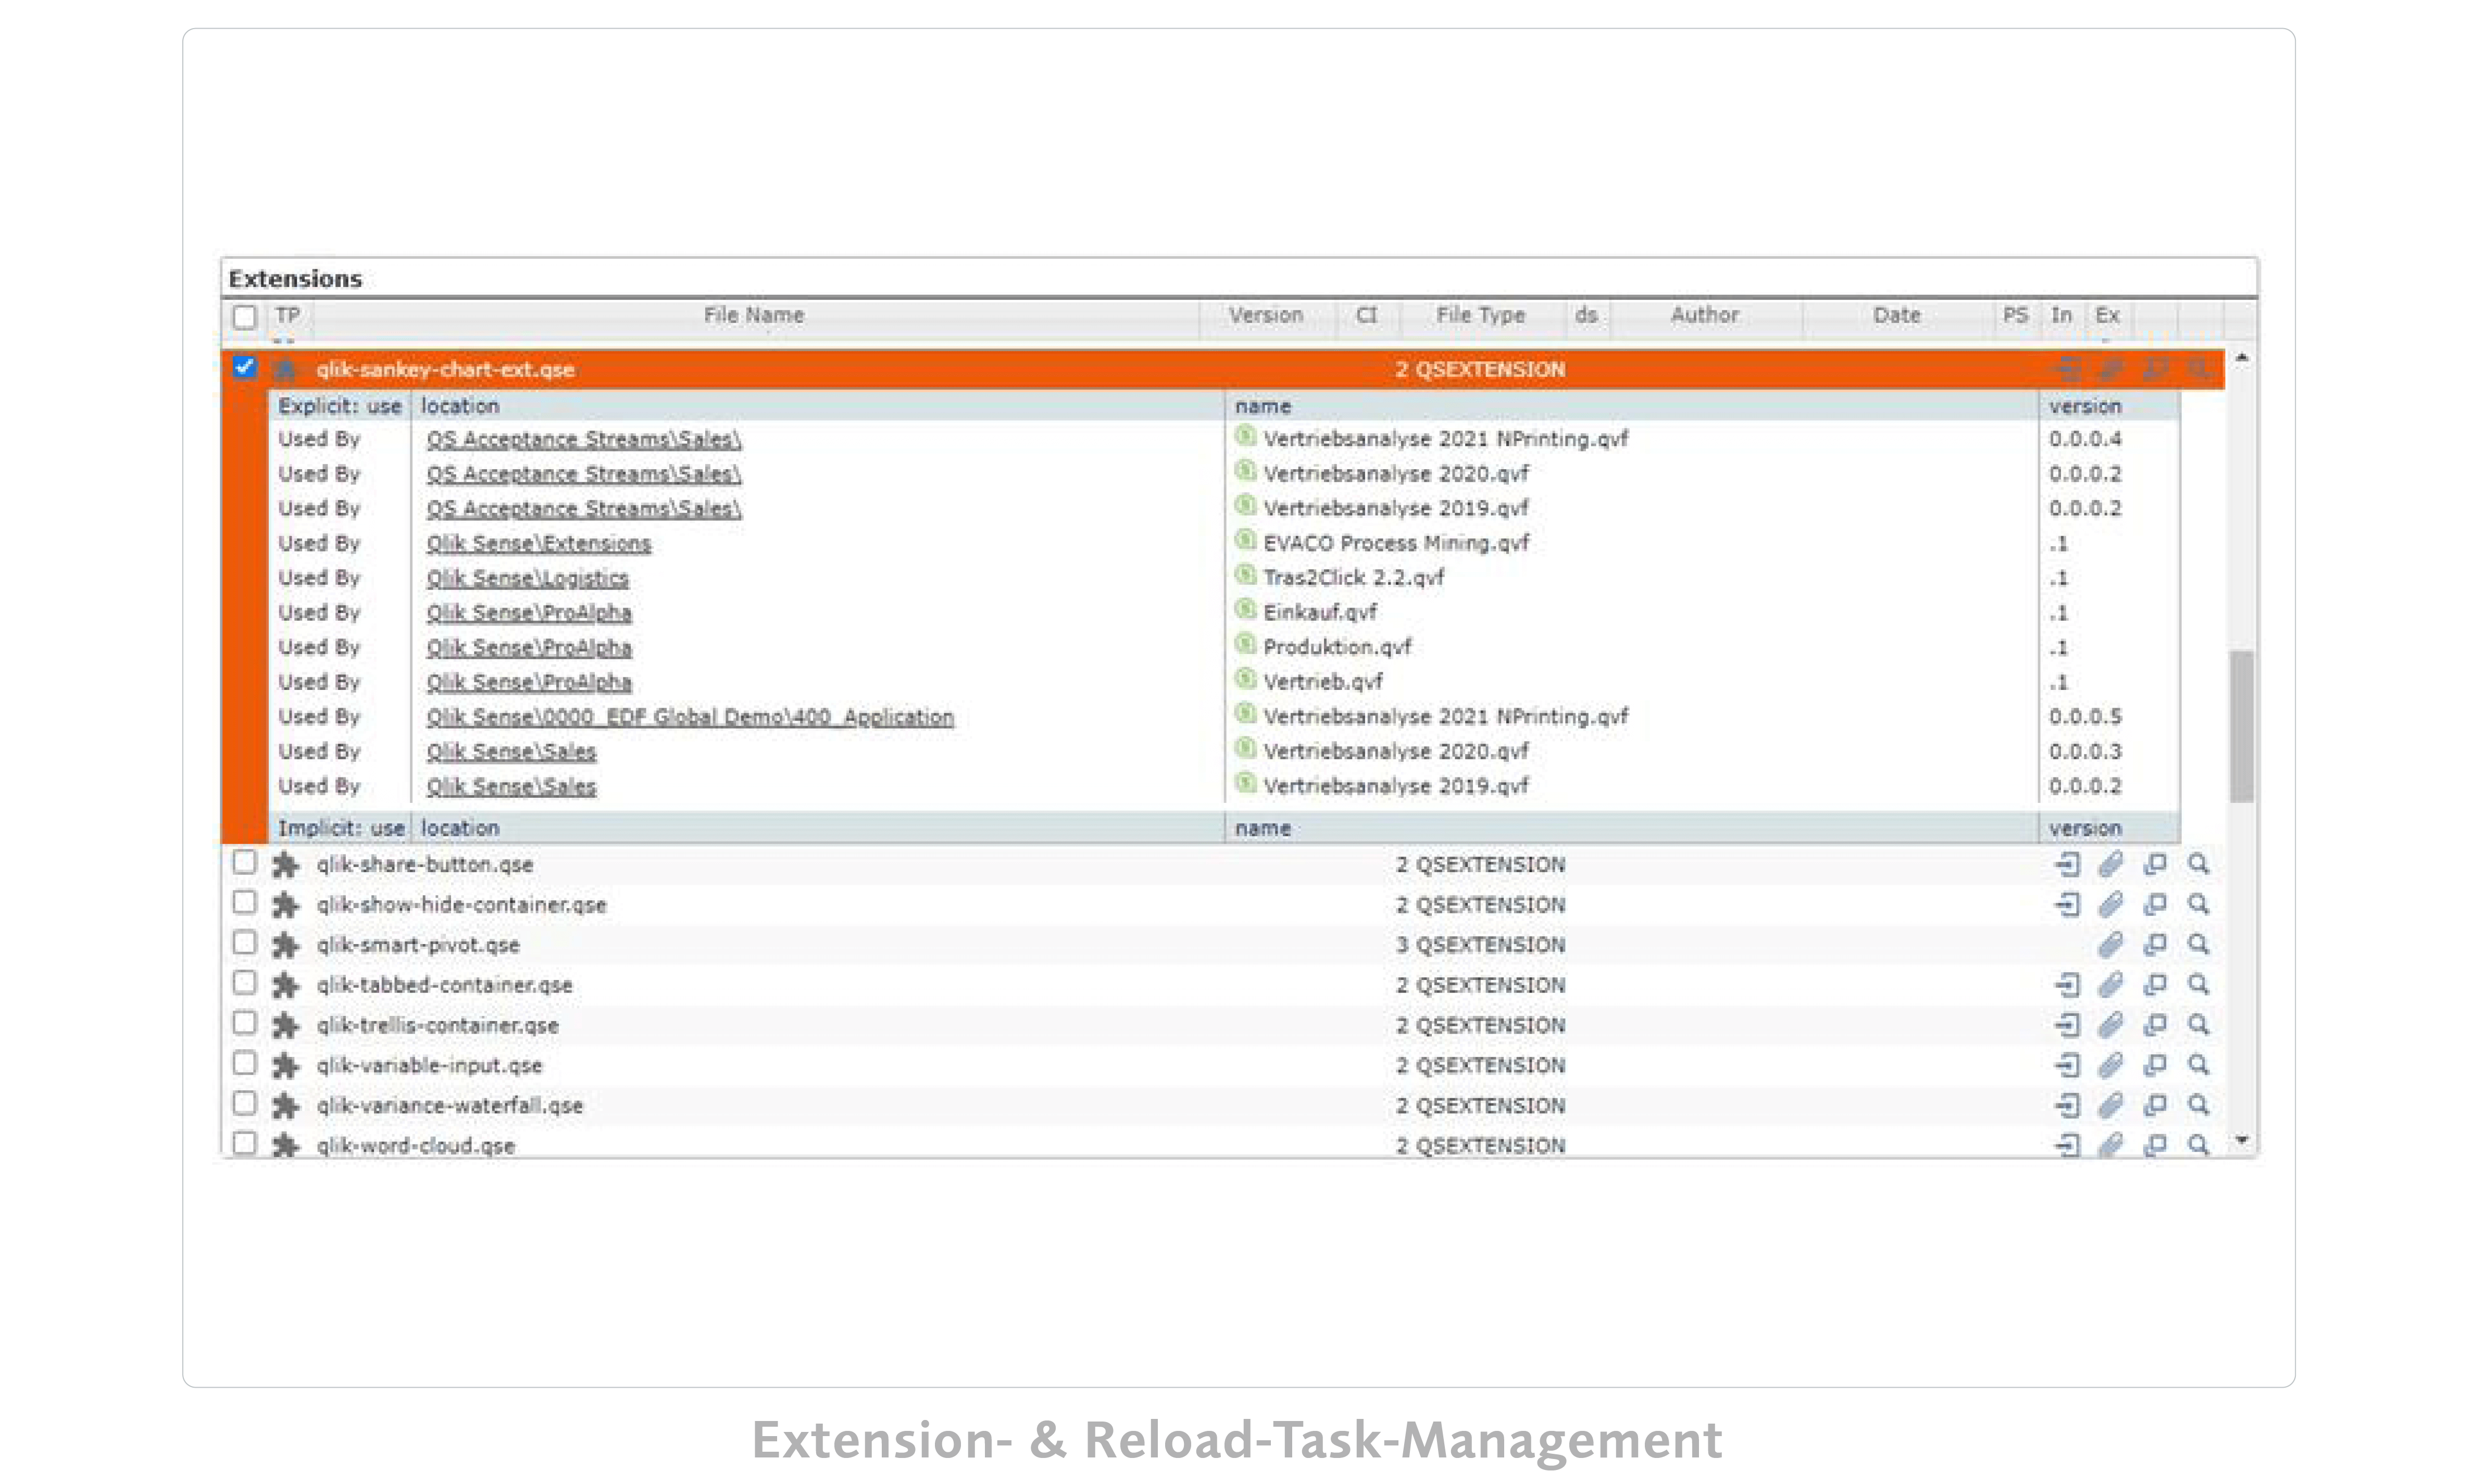Viewport: 2474px width, 1484px height.
Task: Check the box for qlik-smart-pivot.qse
Action: [244, 942]
